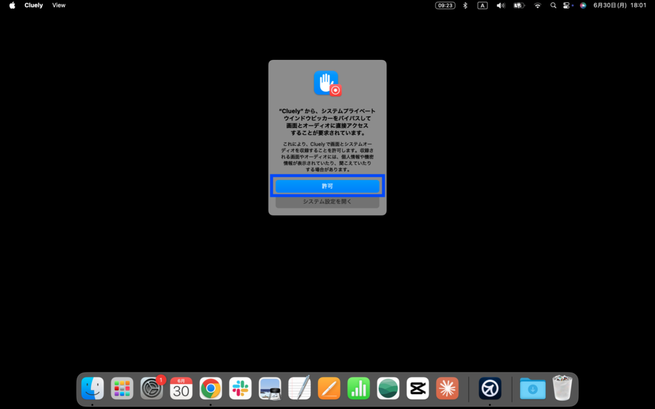655x409 pixels.
Task: Open the volume control in the menu bar
Action: point(500,5)
